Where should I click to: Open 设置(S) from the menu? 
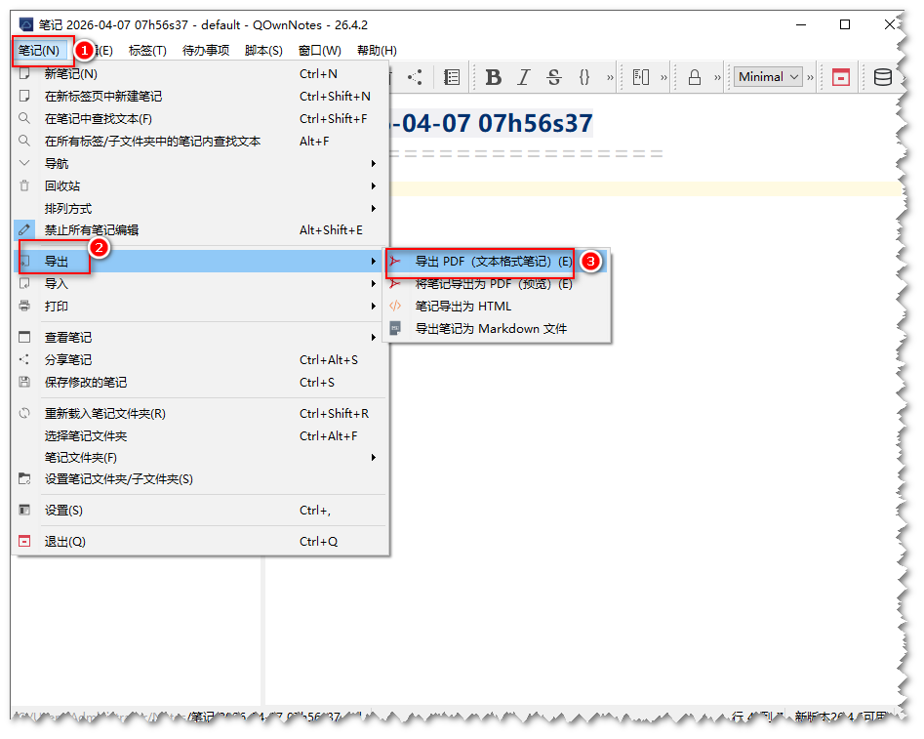200,511
